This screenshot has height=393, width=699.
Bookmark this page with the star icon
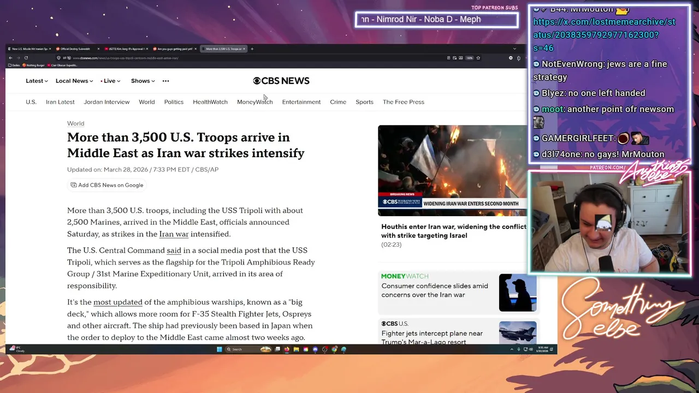tap(478, 58)
